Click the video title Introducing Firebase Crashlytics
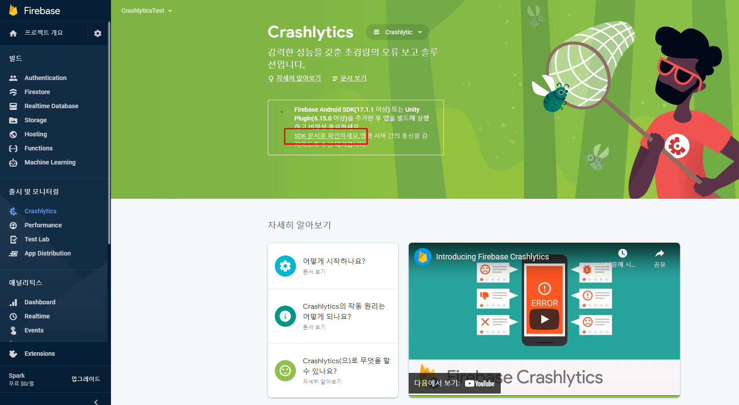 (492, 257)
